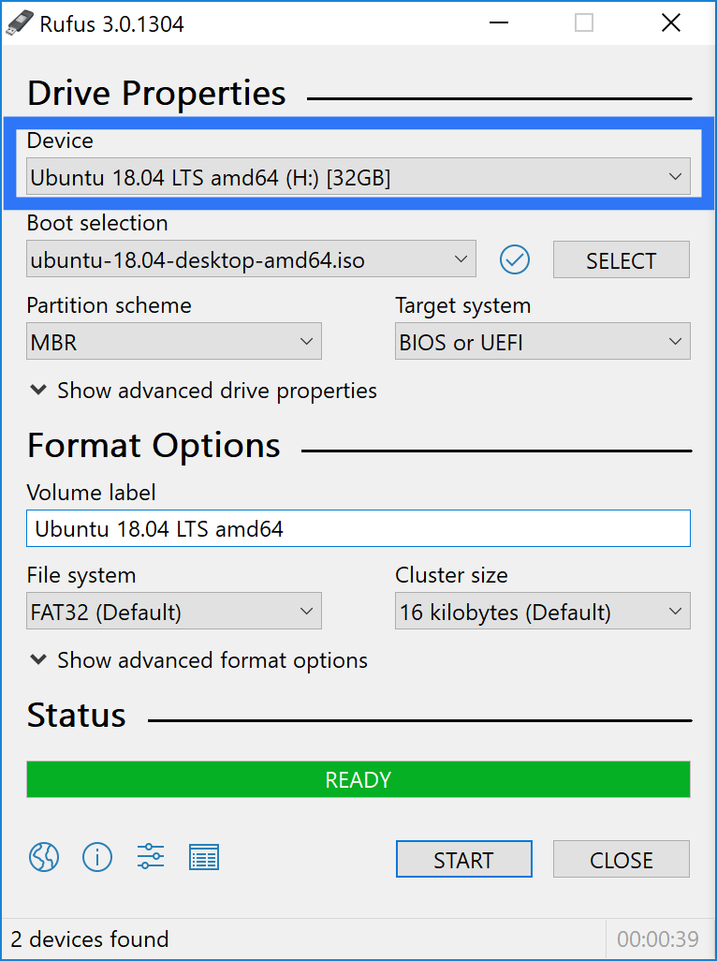Open the Cluster size dropdown
Image resolution: width=717 pixels, height=961 pixels.
(x=543, y=611)
